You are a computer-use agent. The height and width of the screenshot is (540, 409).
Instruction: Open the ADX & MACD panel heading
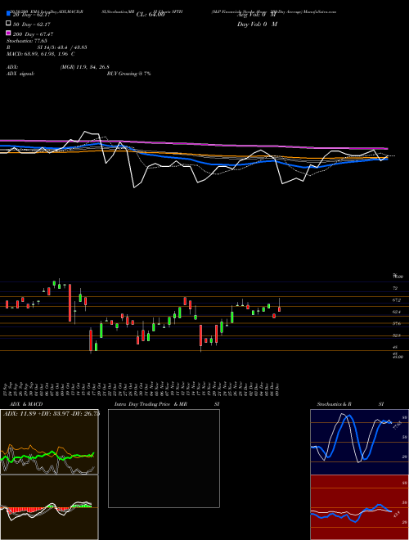[25, 404]
